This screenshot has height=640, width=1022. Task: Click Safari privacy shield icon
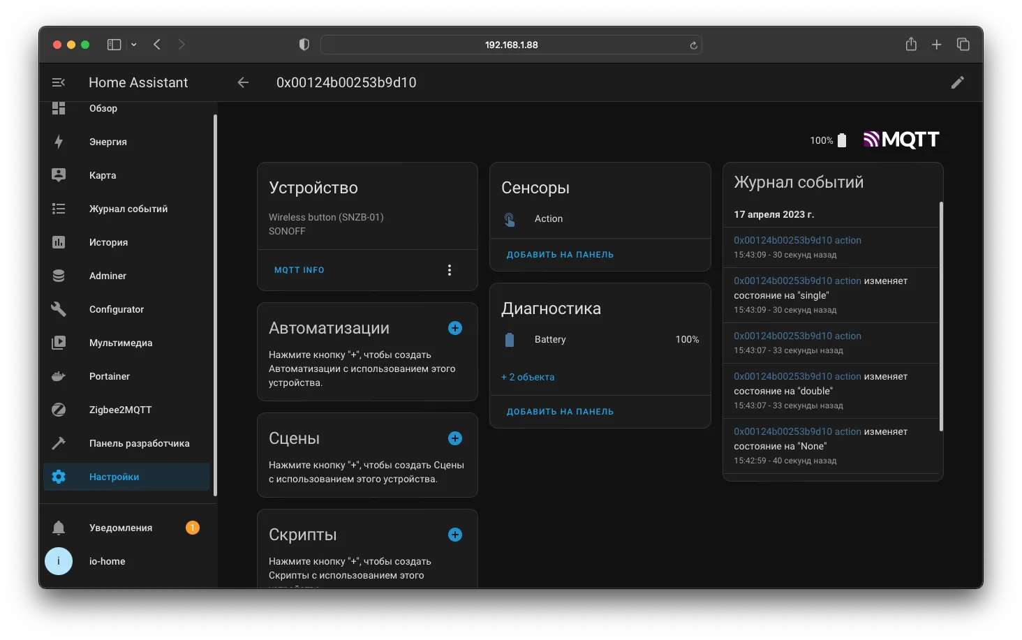[x=304, y=45]
